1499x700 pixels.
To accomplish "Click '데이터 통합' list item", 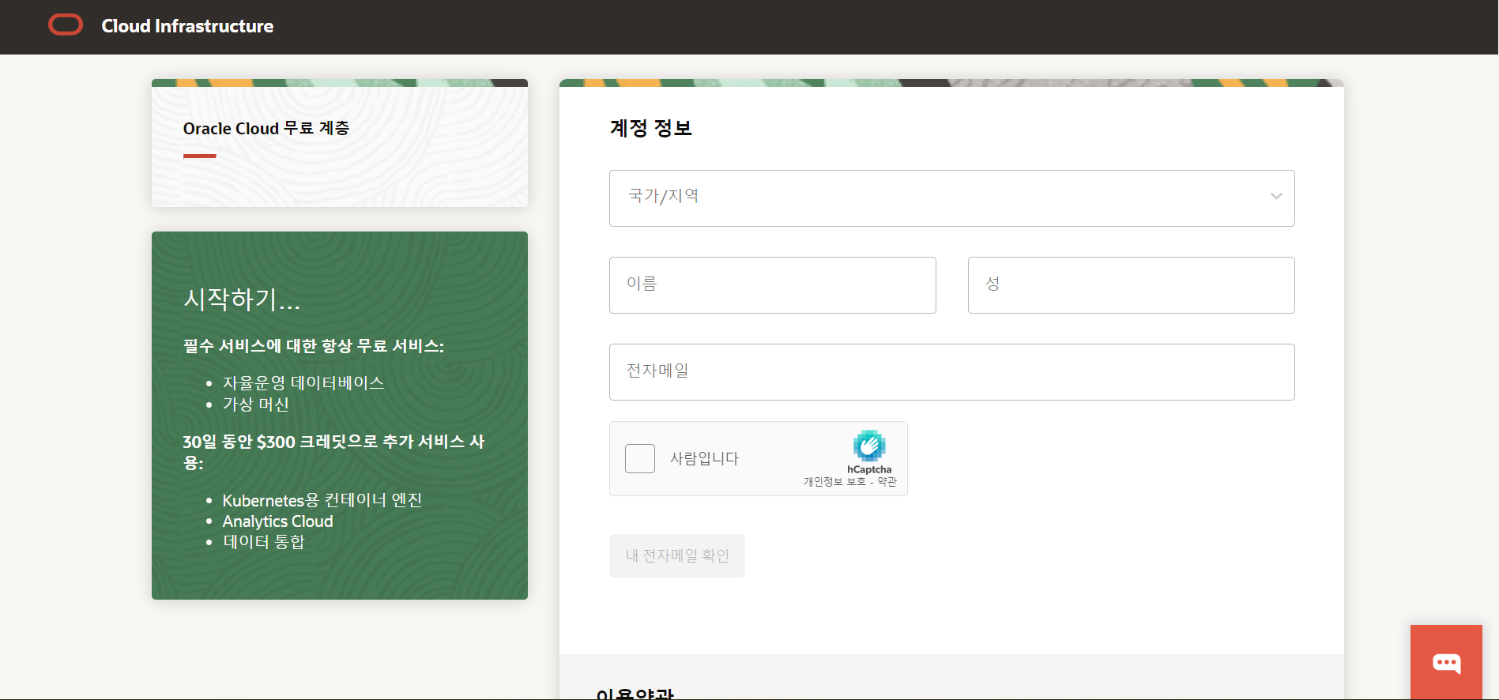I will (x=264, y=542).
